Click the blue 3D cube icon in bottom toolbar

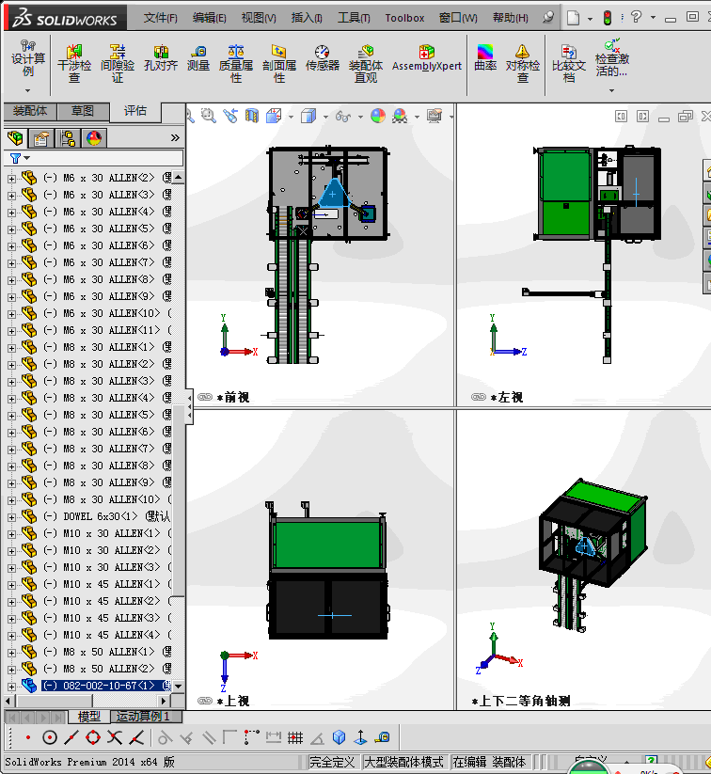point(339,737)
